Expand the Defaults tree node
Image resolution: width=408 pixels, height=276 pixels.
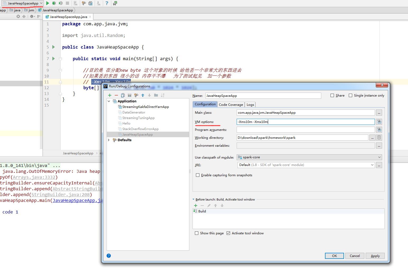click(109, 140)
